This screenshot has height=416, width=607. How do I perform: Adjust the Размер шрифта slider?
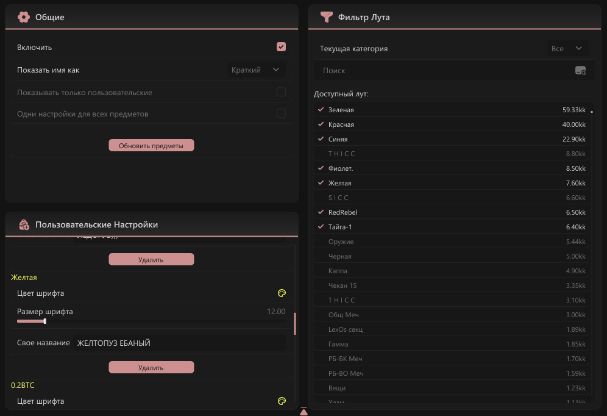click(x=151, y=321)
